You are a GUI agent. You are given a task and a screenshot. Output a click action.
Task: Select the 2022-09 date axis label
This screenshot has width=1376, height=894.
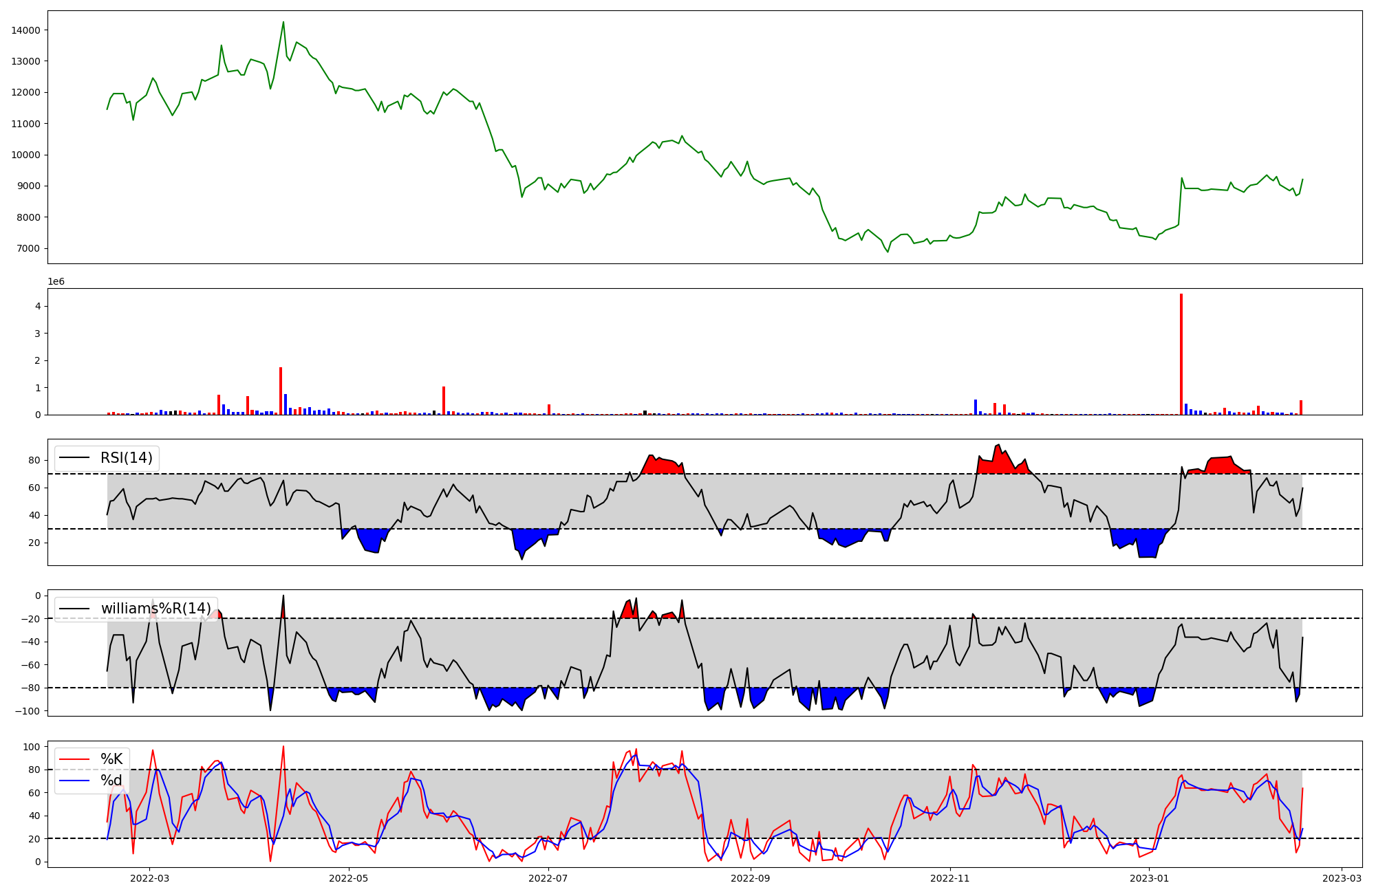point(750,878)
